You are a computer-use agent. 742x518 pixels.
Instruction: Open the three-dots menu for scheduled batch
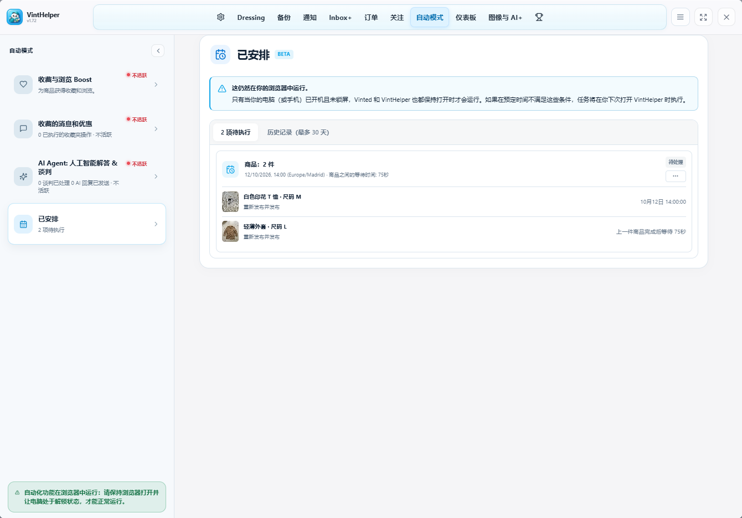pyautogui.click(x=676, y=176)
